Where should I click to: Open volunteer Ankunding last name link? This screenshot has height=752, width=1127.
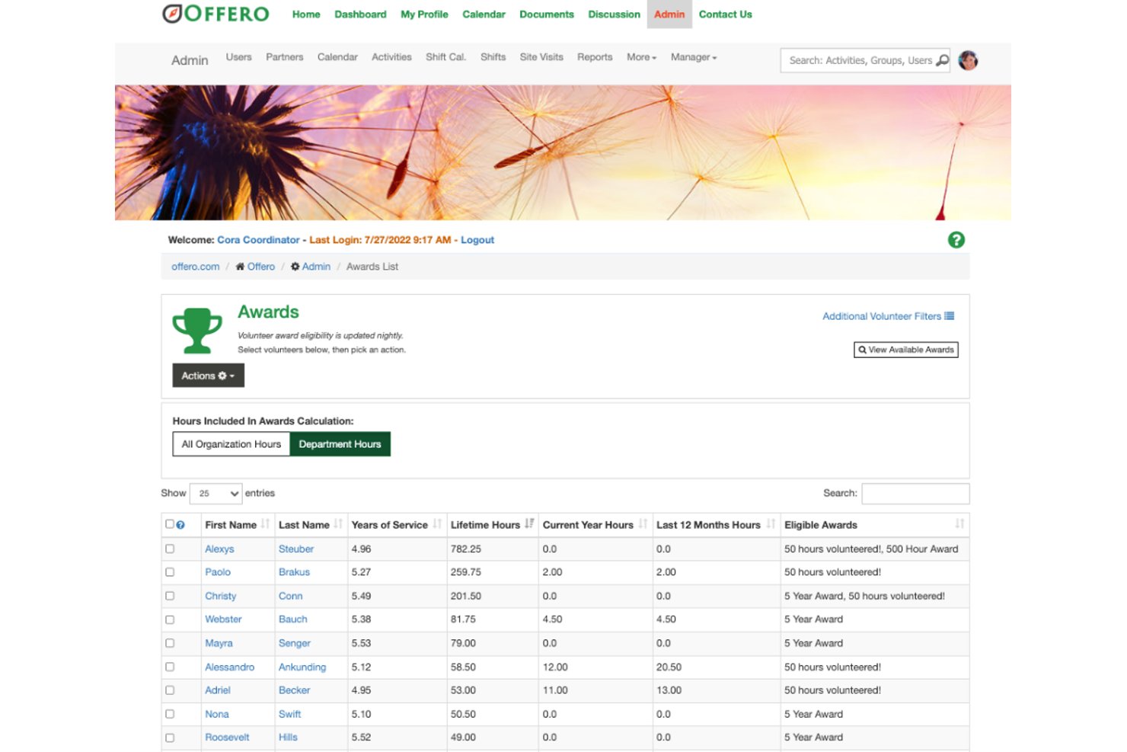point(302,667)
